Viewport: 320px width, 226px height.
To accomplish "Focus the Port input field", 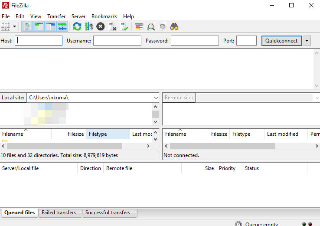I will tap(246, 40).
